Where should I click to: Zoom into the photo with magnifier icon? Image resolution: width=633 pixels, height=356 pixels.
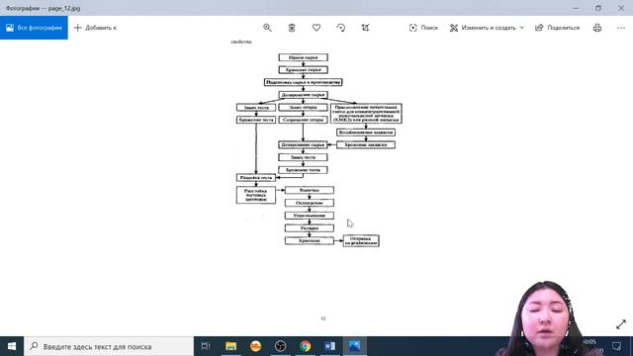[267, 28]
